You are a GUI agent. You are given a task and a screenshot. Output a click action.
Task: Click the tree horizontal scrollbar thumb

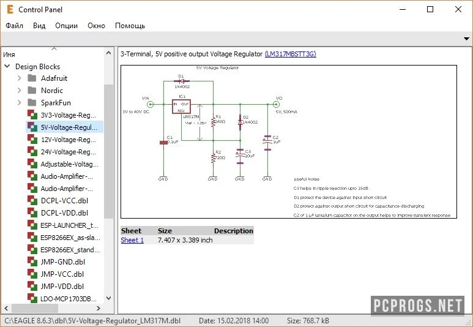pyautogui.click(x=34, y=308)
